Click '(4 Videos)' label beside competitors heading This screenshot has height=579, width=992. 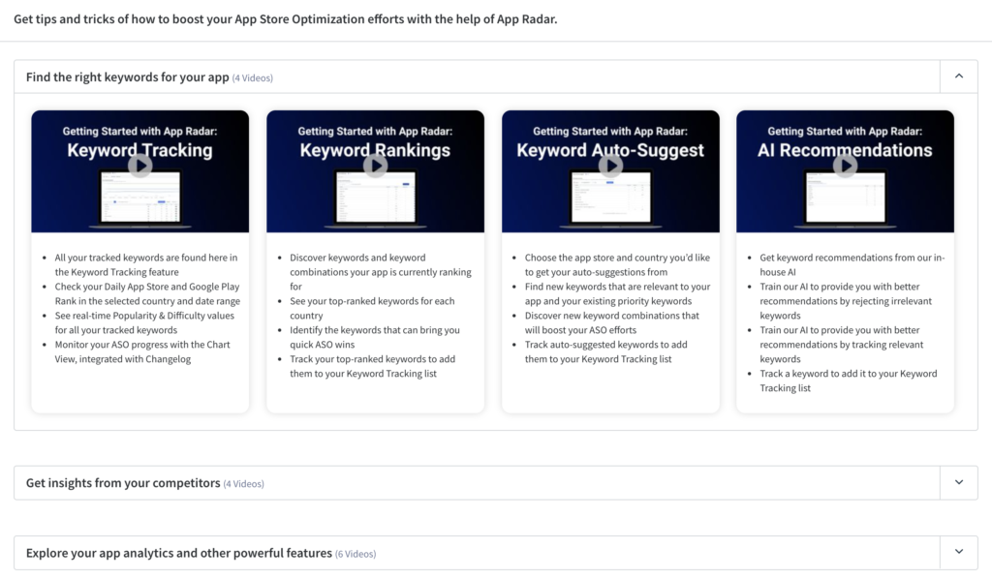pos(243,484)
